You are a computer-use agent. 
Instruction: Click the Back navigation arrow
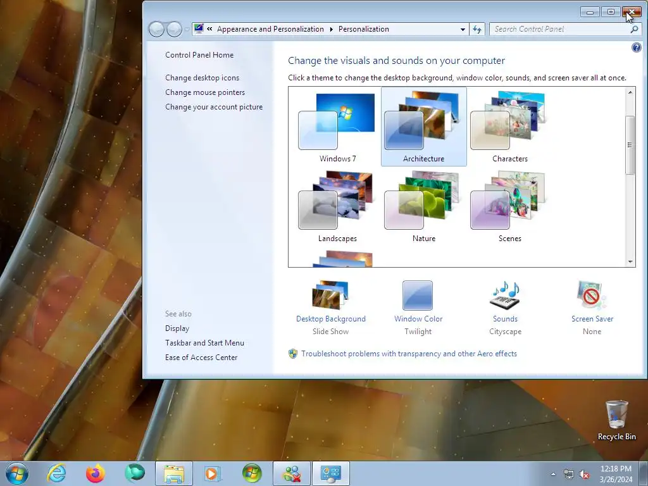coord(157,29)
